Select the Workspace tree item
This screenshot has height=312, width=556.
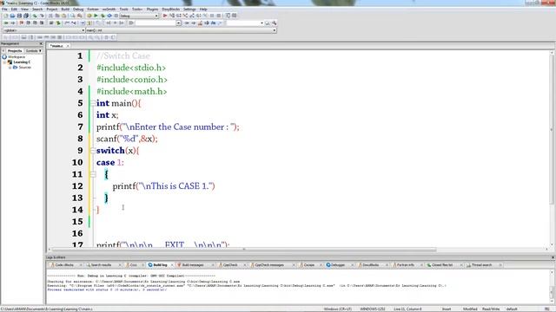coord(17,57)
